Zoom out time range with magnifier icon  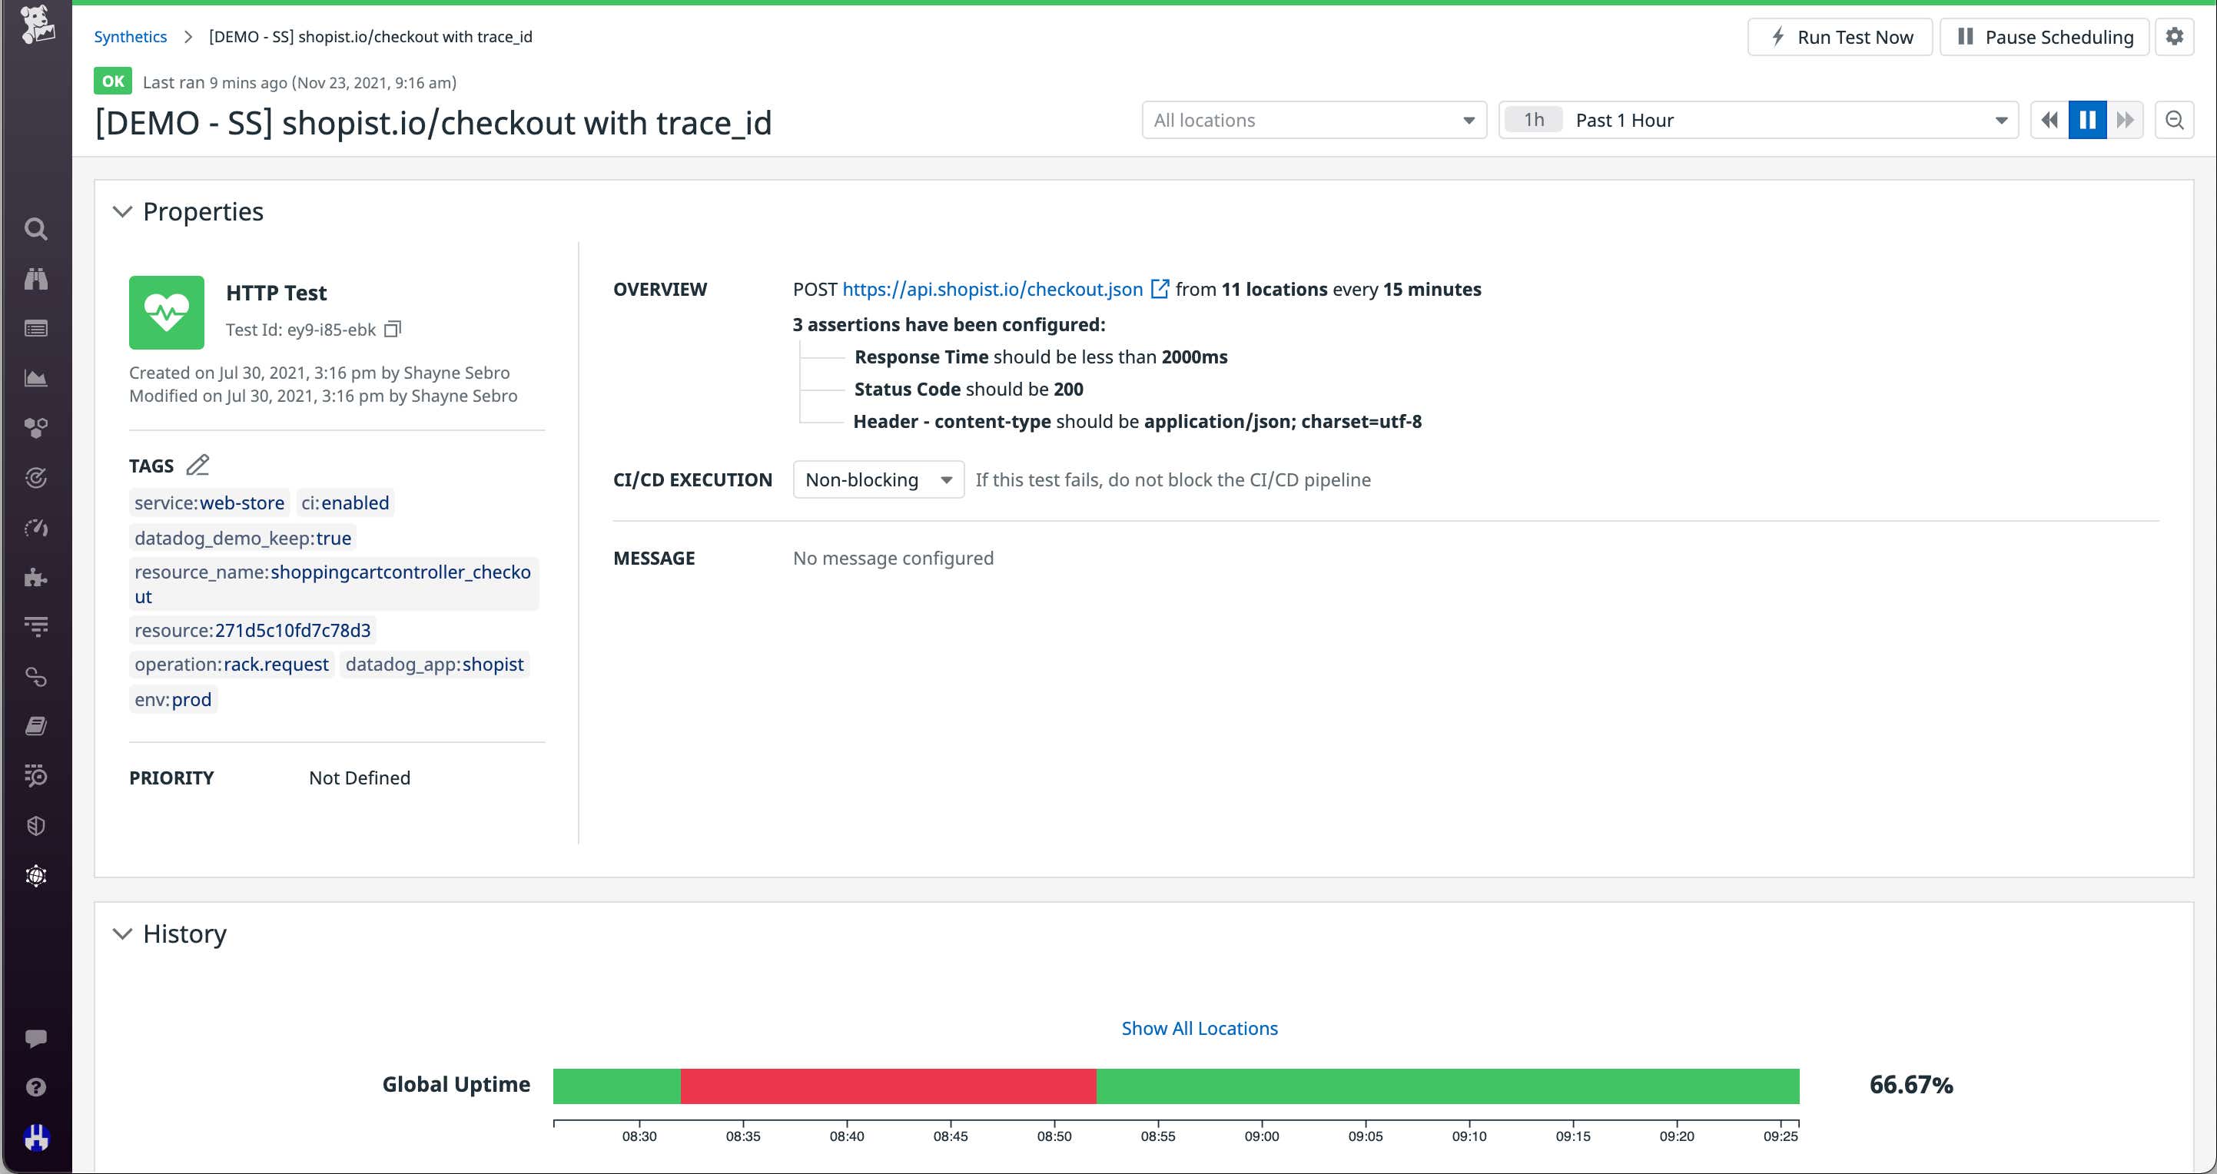pos(2175,121)
